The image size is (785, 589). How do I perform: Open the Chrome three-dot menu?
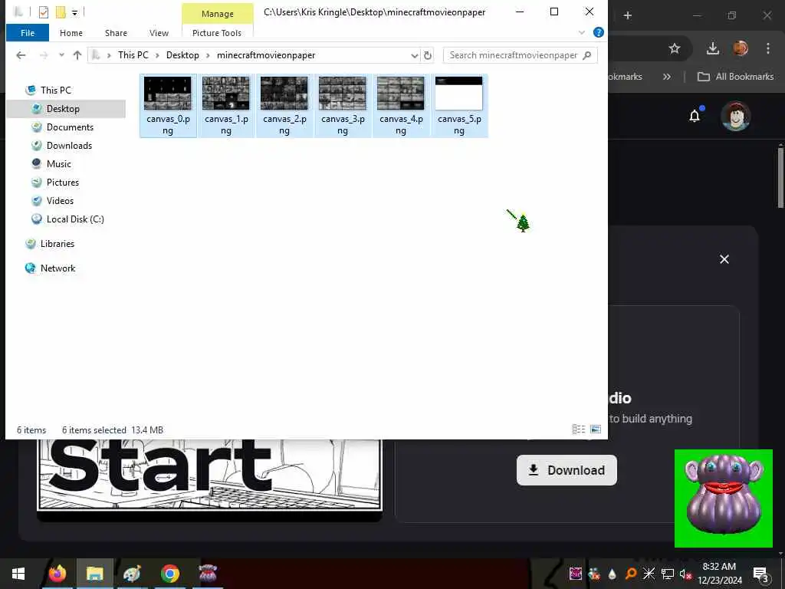coord(768,48)
